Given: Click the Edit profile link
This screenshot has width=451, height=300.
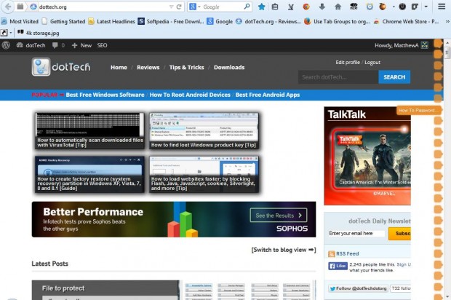Looking at the screenshot, I should coord(348,62).
